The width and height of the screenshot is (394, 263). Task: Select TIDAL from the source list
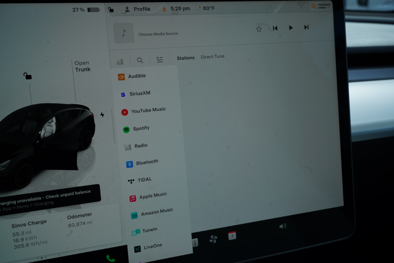coord(140,180)
